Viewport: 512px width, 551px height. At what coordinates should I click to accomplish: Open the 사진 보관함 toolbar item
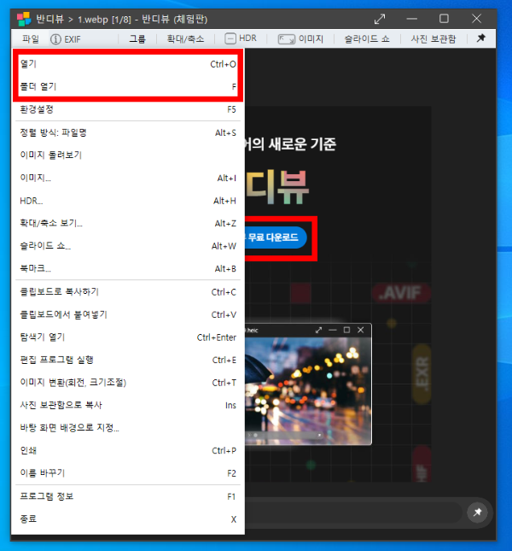(x=433, y=39)
